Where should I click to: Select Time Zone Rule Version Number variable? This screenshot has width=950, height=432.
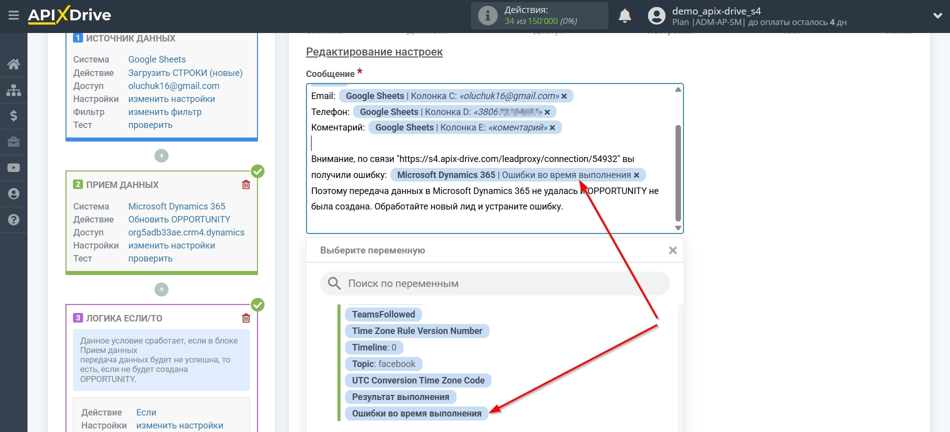tap(417, 331)
